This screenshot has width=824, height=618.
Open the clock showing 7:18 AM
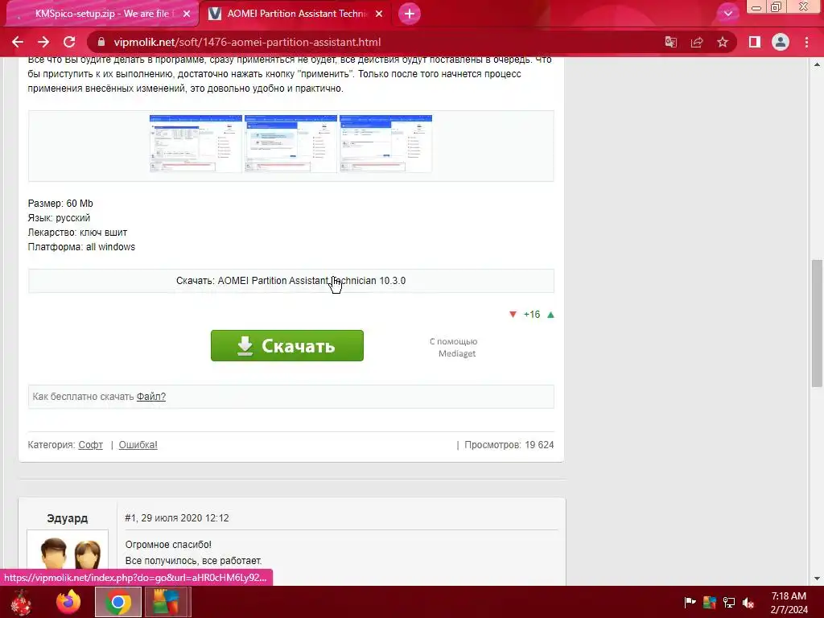click(x=789, y=603)
